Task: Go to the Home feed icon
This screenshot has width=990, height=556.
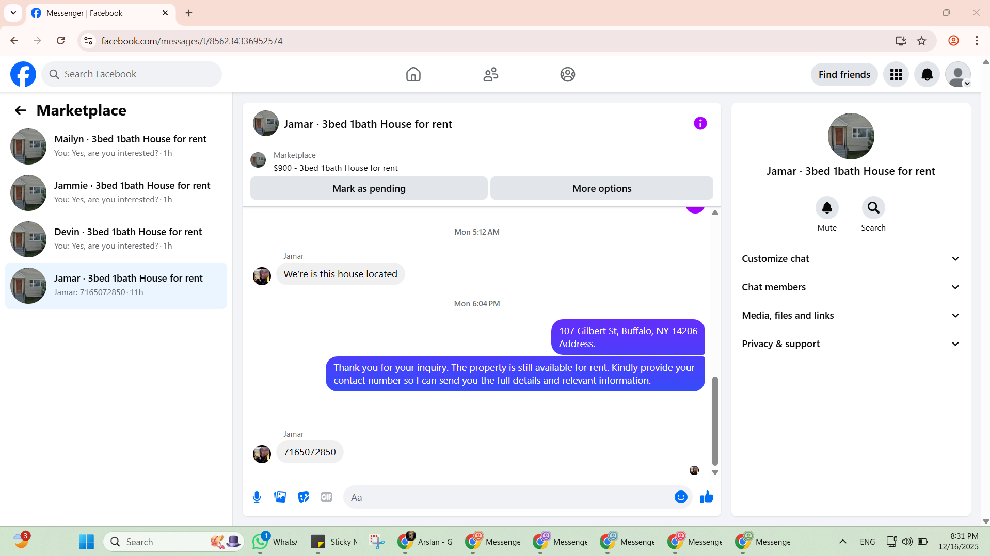Action: (413, 74)
